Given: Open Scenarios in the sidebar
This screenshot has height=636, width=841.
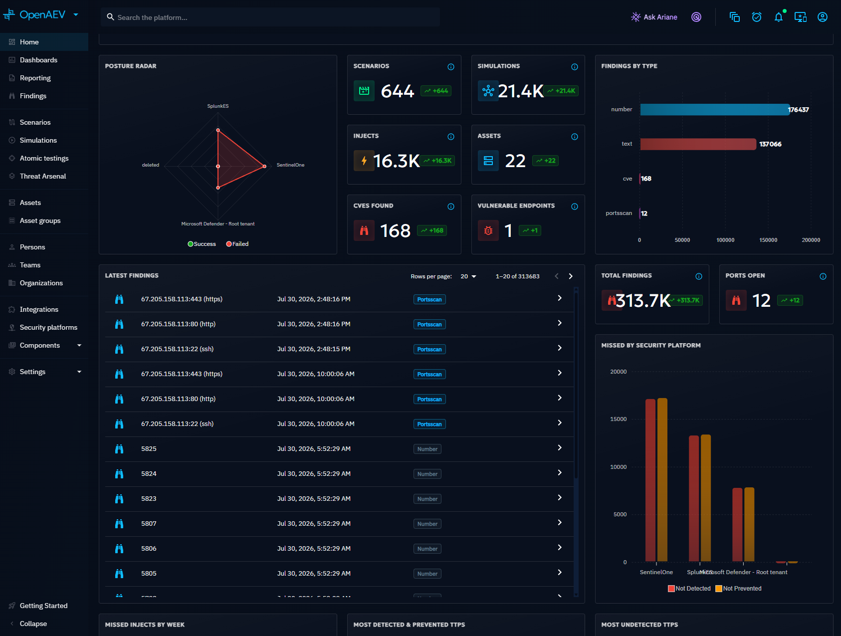Looking at the screenshot, I should (x=44, y=122).
